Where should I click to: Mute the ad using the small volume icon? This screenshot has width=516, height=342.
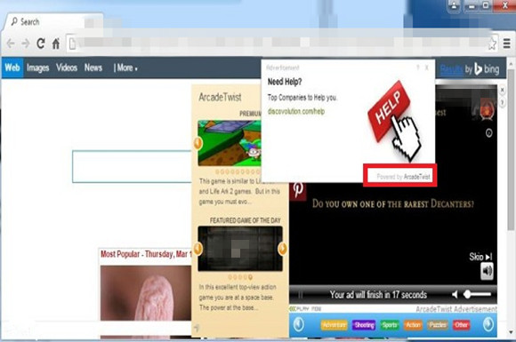click(x=456, y=294)
